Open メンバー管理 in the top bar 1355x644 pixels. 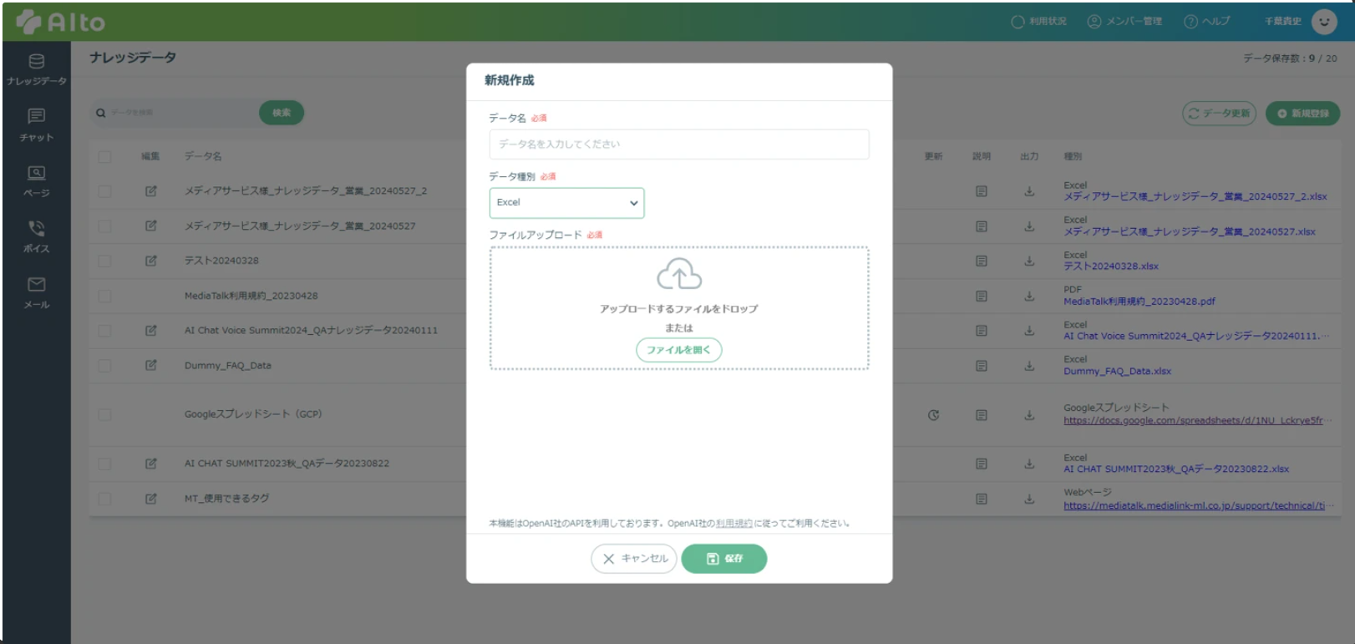1124,22
